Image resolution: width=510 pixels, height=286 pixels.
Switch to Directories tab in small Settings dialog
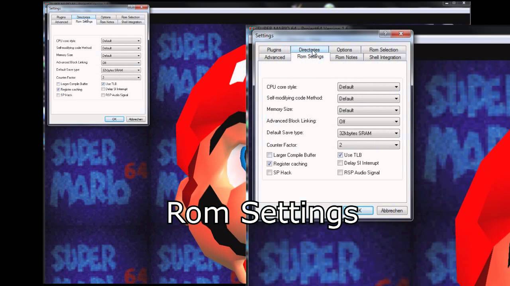coord(83,17)
